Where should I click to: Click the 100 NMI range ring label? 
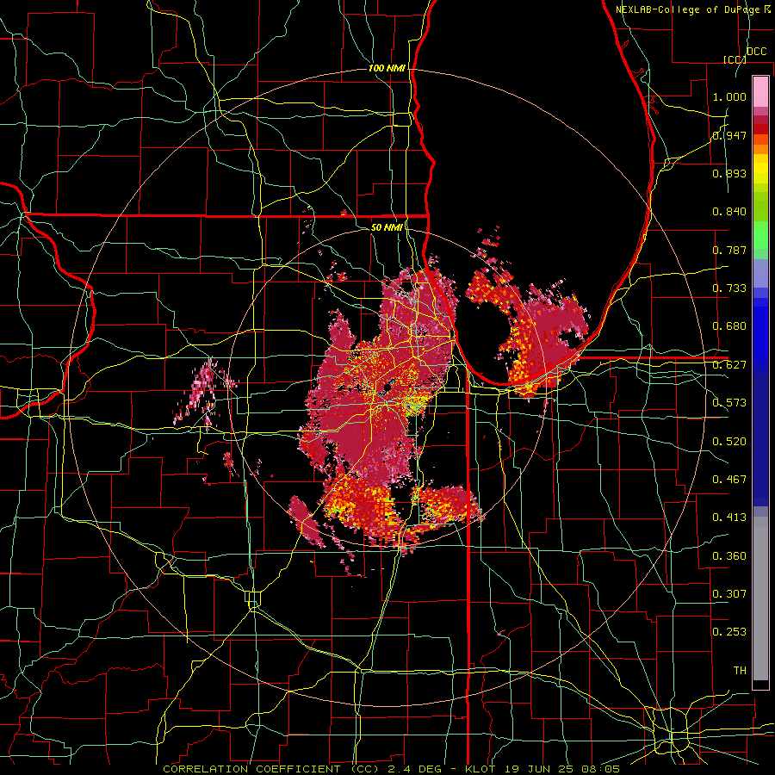(387, 68)
